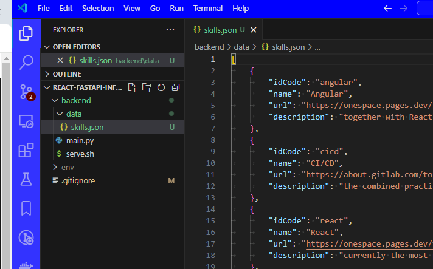Collapse the backend folder

pos(76,100)
